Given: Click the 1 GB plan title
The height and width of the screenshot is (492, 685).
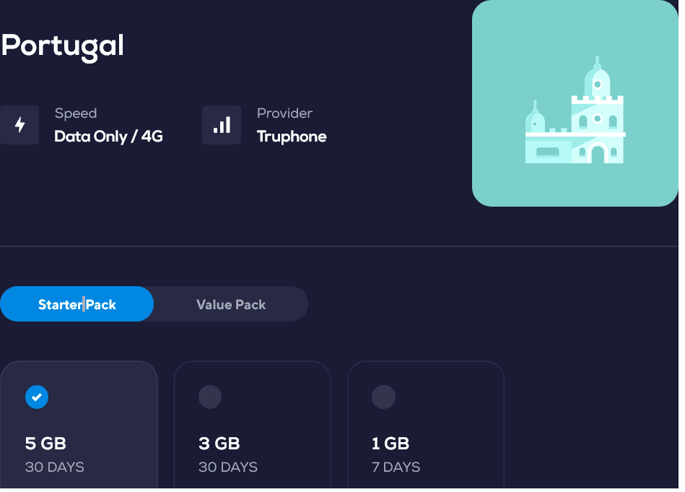Looking at the screenshot, I should click(x=391, y=443).
